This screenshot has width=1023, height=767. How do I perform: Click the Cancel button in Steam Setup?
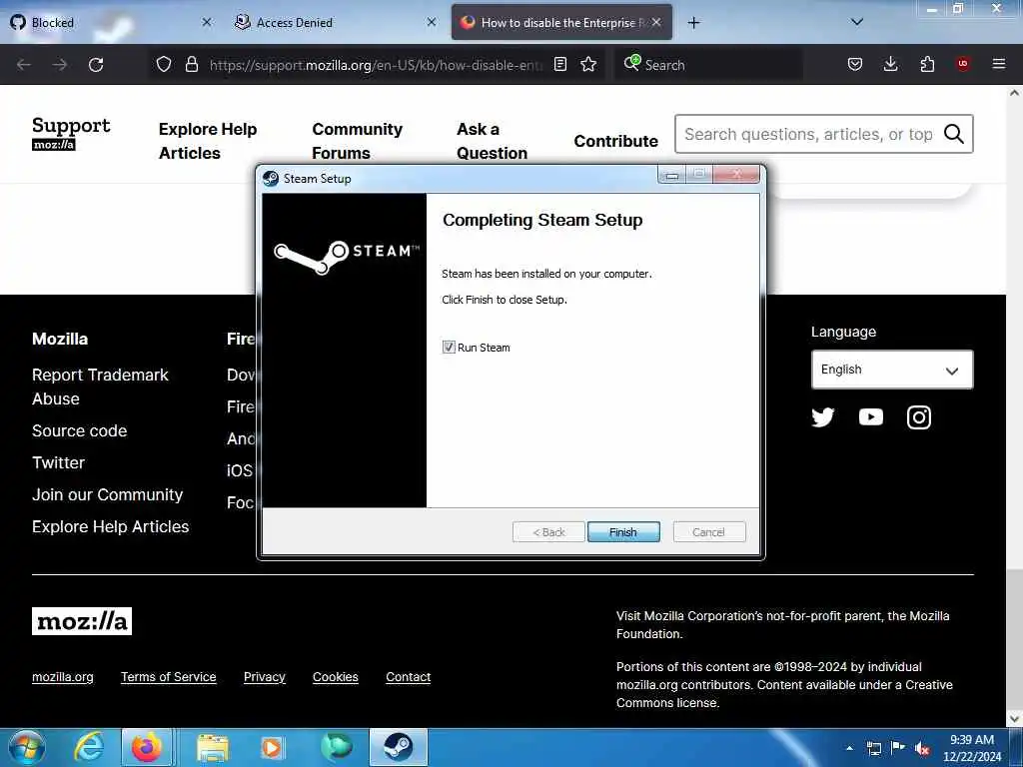click(708, 532)
